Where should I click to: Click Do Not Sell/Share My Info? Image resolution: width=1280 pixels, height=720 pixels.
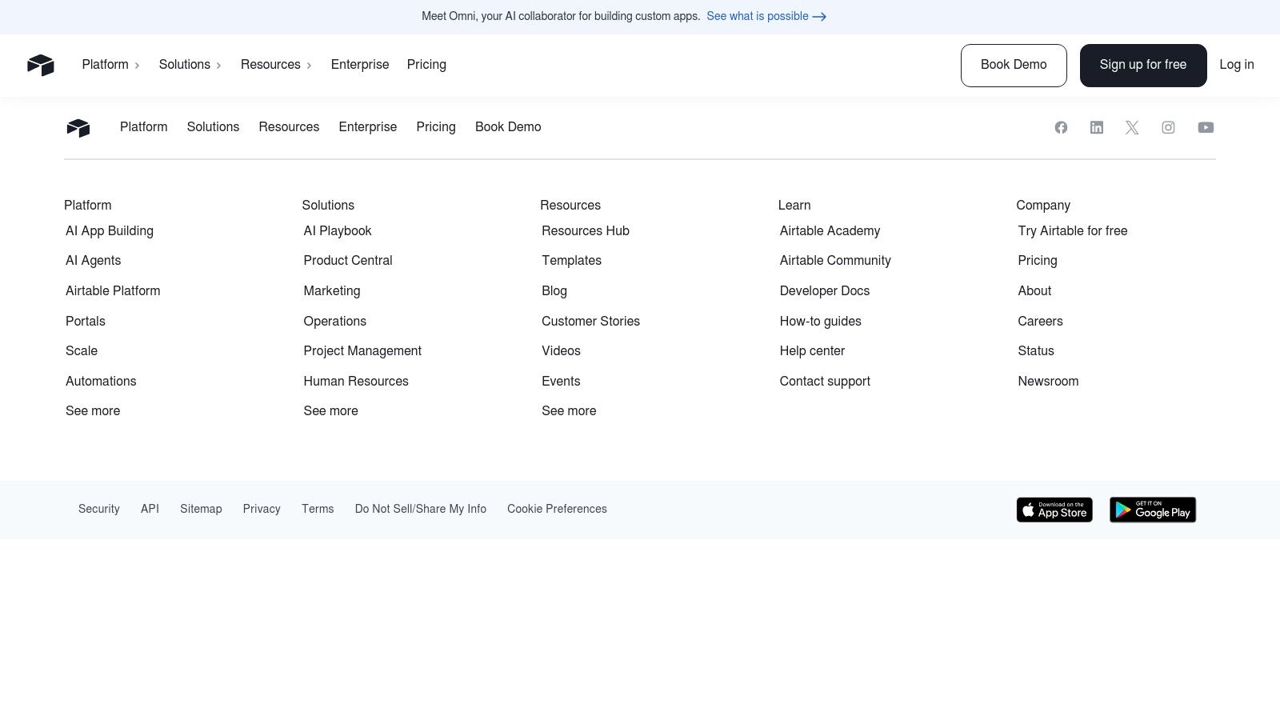(x=421, y=509)
